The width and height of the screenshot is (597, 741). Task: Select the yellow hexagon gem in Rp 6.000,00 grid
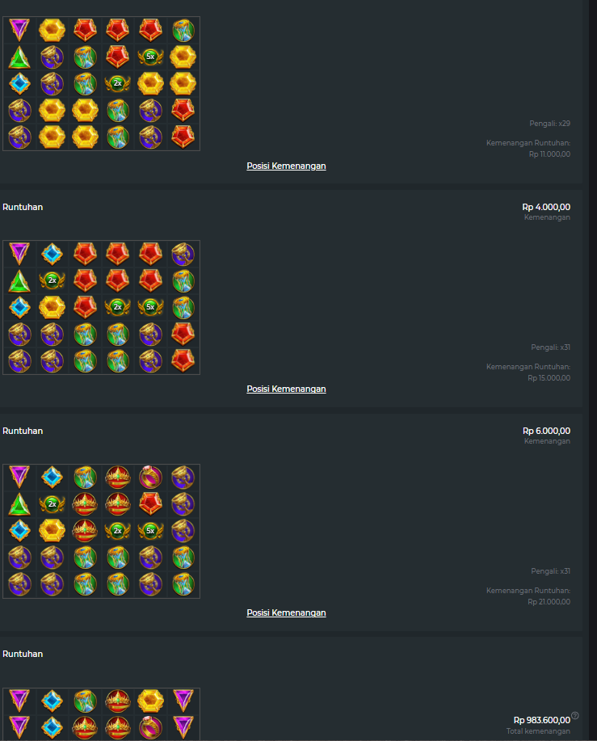(x=52, y=531)
